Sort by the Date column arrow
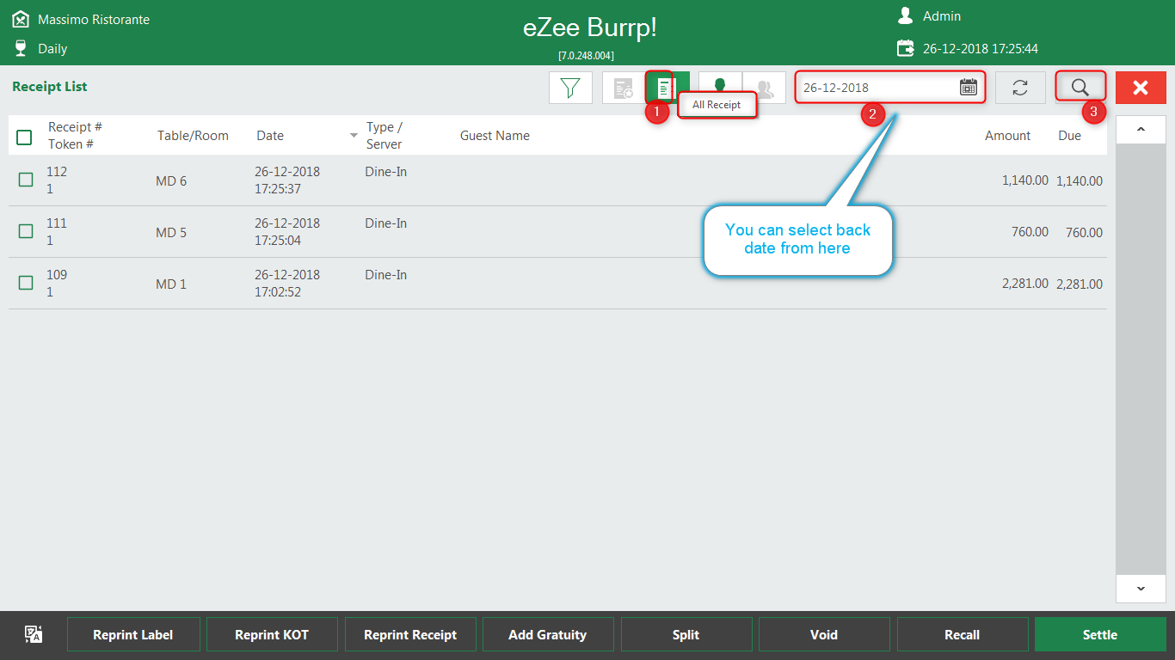 (354, 136)
